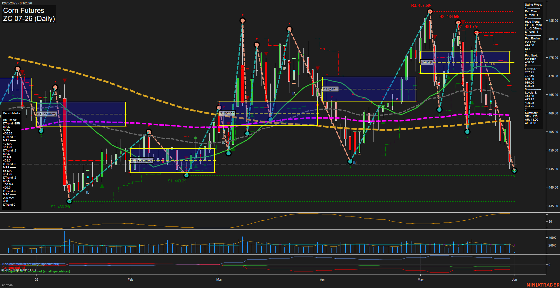Screen dimensions: 560x288
Task: Select the swing high marker at R1 481.75
Action: pyautogui.click(x=477, y=33)
